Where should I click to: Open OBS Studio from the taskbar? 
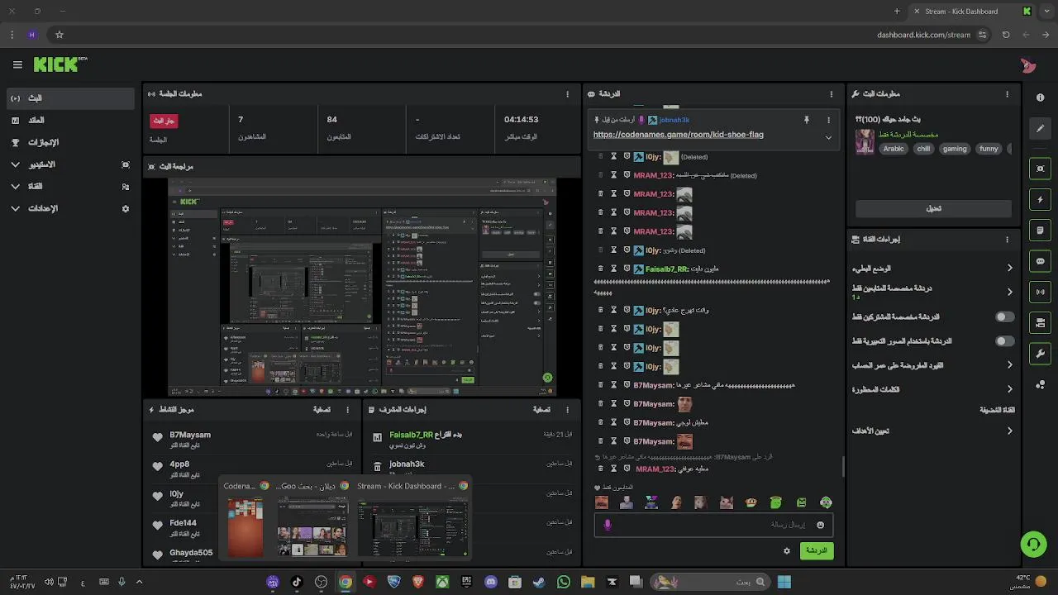322,582
